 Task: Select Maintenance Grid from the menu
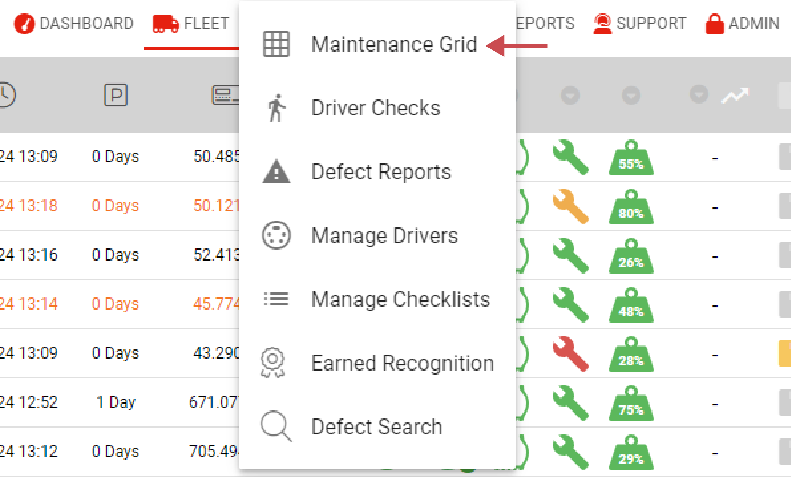click(x=395, y=44)
